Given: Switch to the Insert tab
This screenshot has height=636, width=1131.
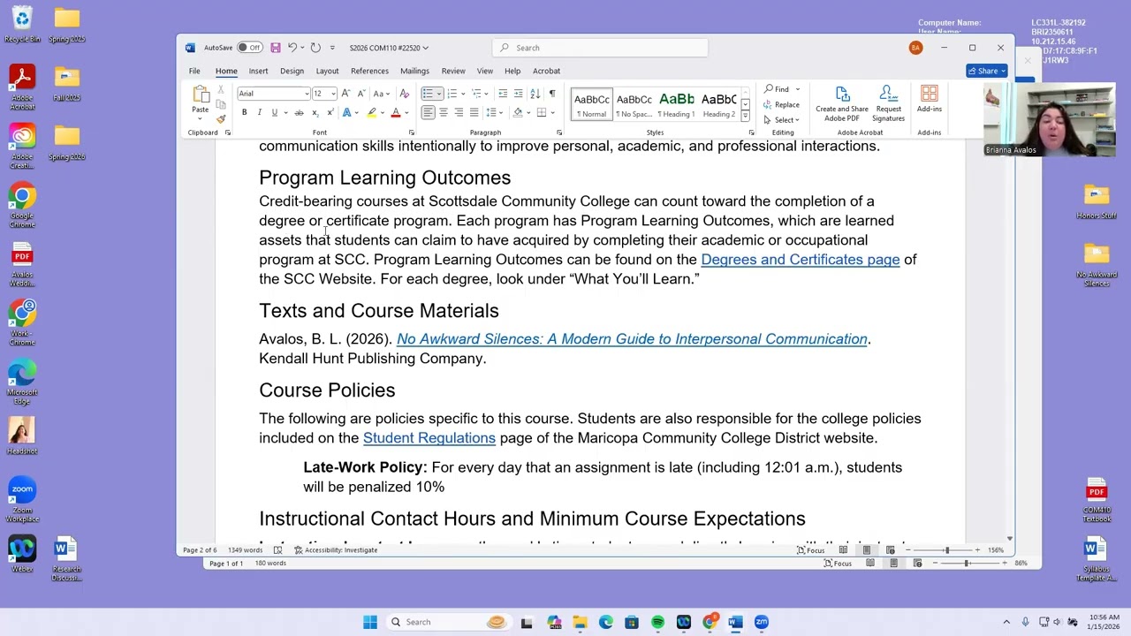Looking at the screenshot, I should [x=258, y=71].
